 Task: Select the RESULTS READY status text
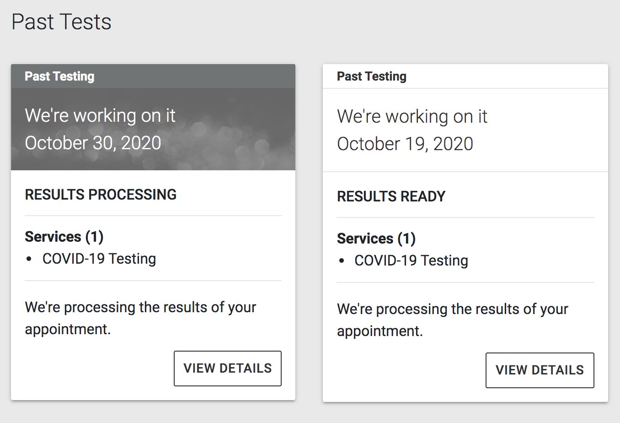(x=391, y=196)
